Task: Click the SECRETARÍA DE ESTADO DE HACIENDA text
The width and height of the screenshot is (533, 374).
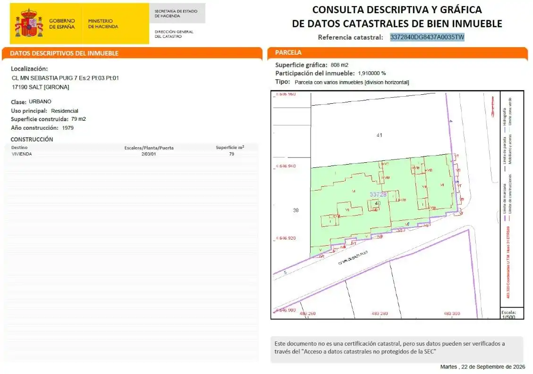Action: click(x=176, y=14)
